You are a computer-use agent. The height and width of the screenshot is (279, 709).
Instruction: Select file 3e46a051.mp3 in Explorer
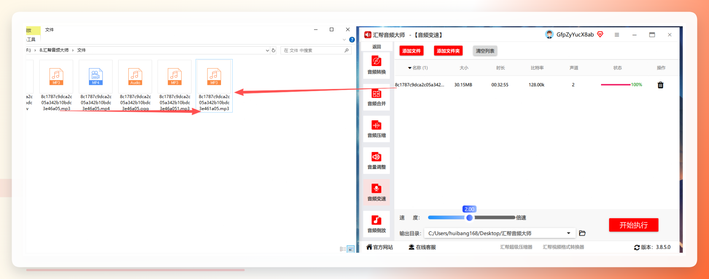click(175, 86)
